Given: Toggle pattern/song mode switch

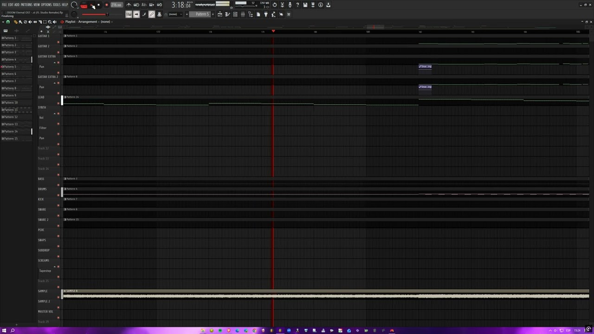Looking at the screenshot, I should [84, 5].
